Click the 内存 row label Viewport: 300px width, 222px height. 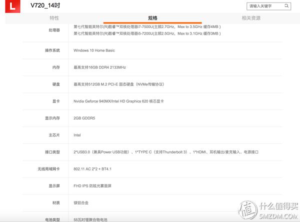[x=56, y=67]
